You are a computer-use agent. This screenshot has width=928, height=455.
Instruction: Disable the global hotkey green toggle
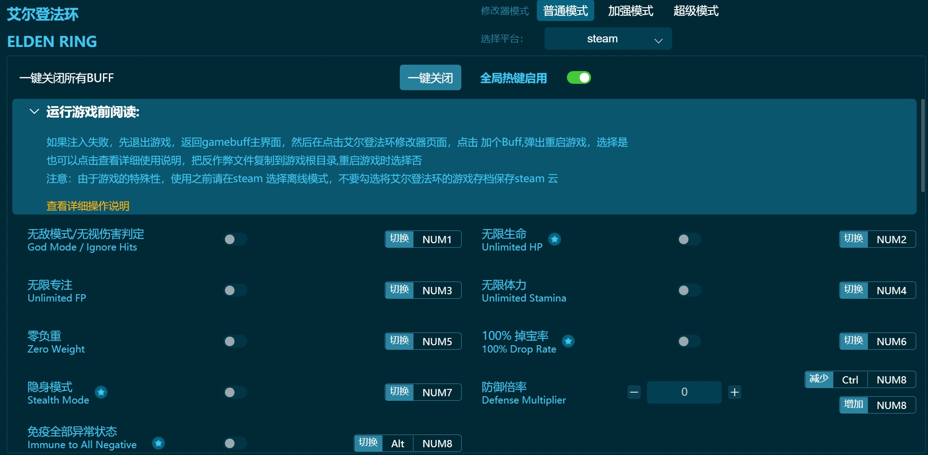(579, 78)
